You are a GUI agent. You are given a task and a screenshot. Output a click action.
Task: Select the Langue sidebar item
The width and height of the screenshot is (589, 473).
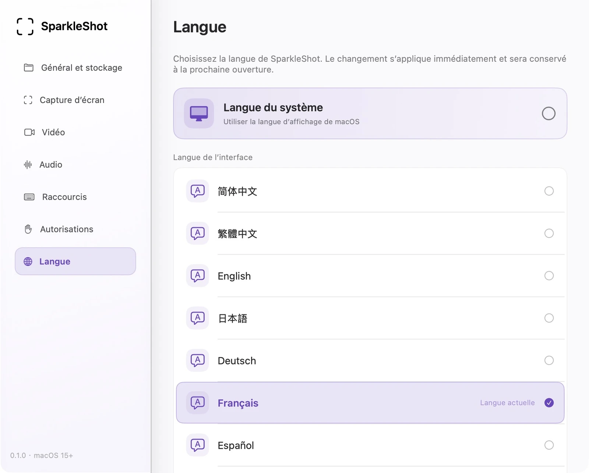pos(75,261)
